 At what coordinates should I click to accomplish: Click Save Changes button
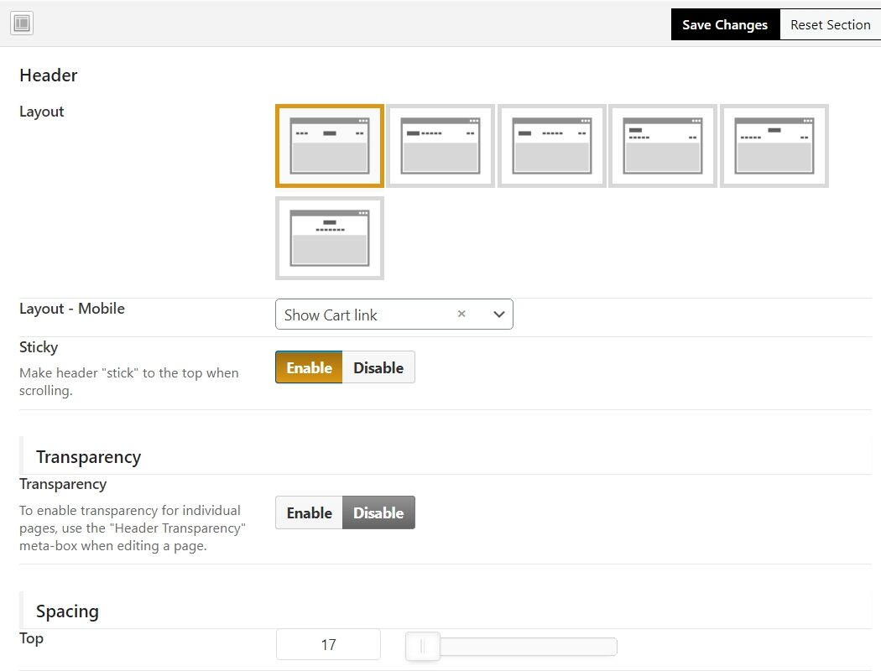(x=726, y=24)
